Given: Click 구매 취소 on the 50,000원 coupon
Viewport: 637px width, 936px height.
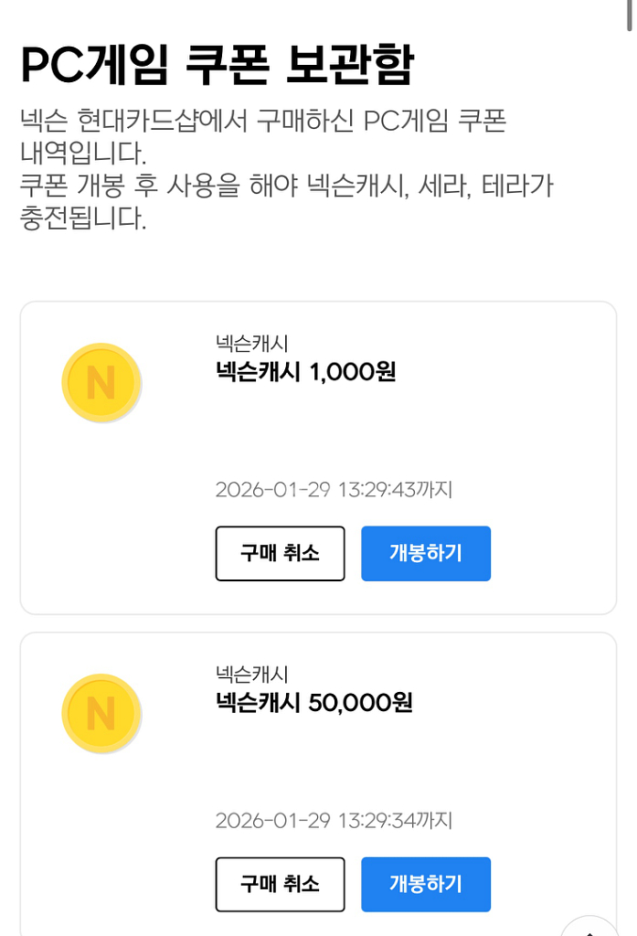Looking at the screenshot, I should (x=280, y=884).
